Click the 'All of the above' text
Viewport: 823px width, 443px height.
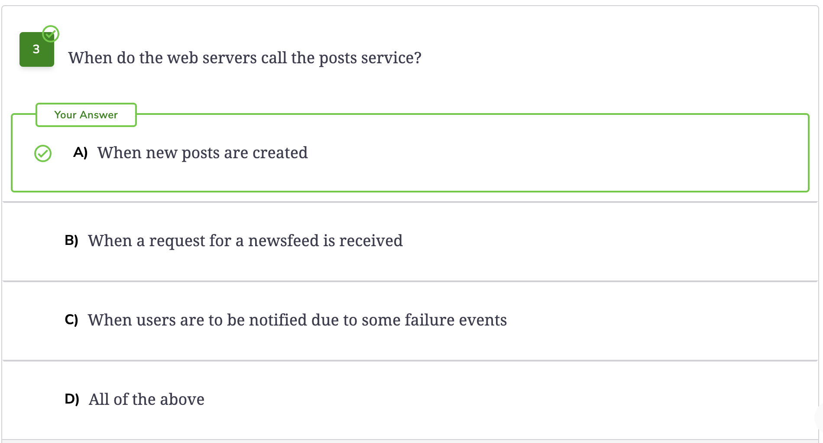tap(146, 399)
